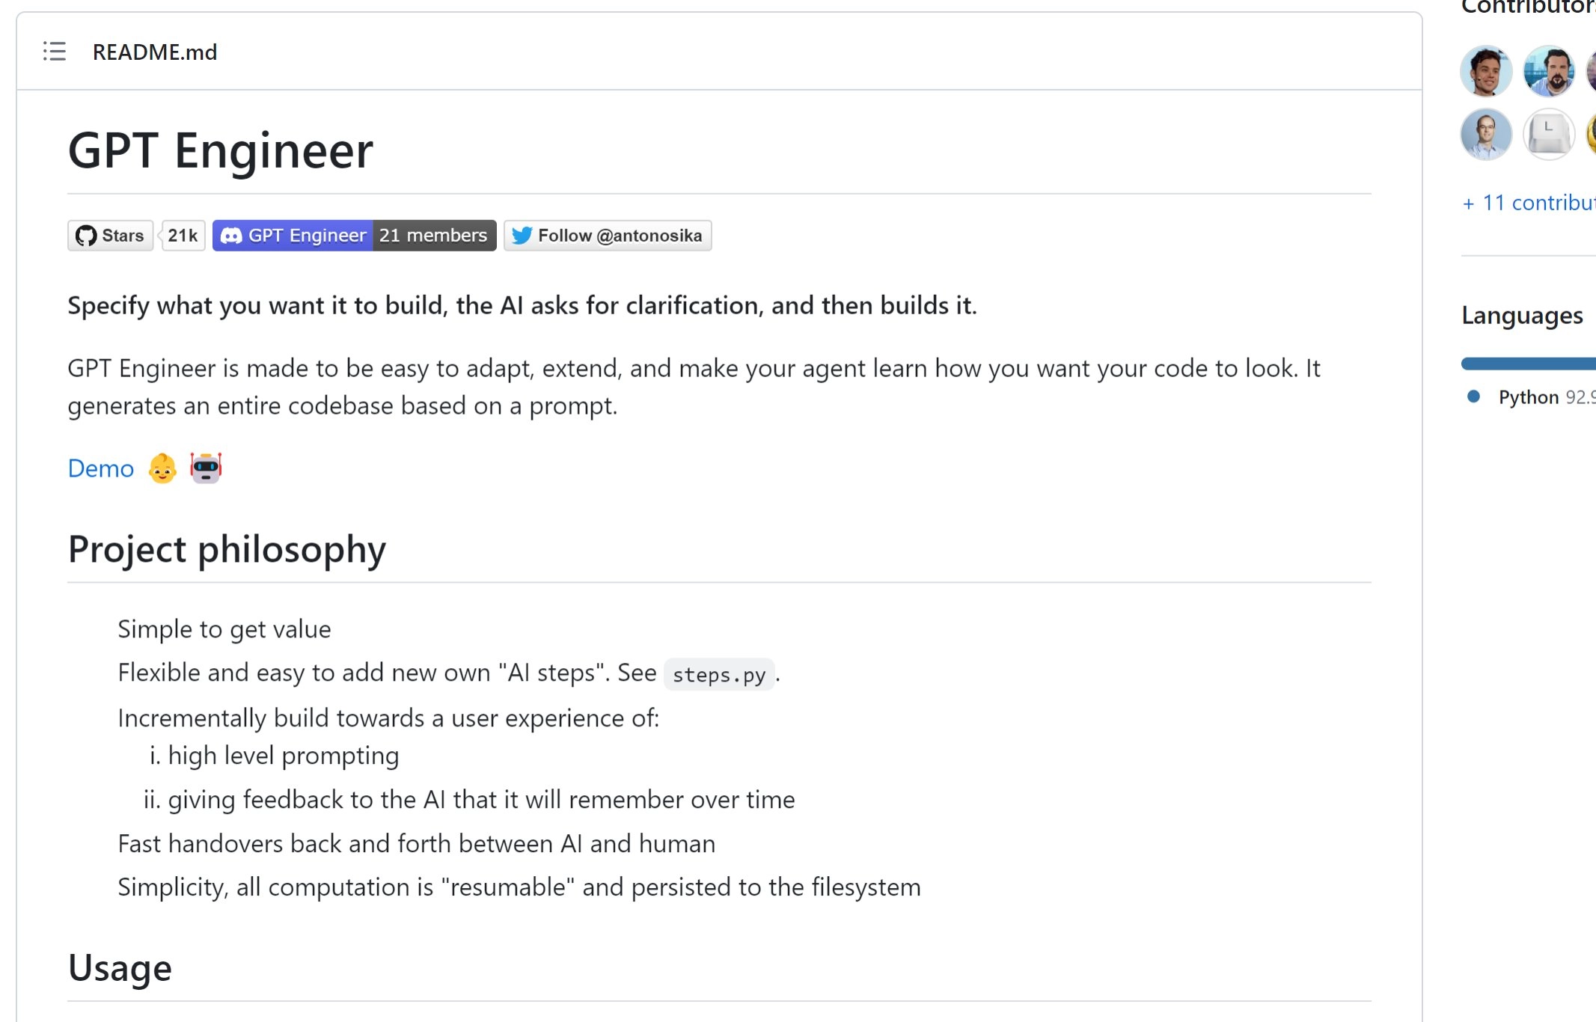Follow @antonosika on Twitter
This screenshot has height=1022, width=1596.
620,235
